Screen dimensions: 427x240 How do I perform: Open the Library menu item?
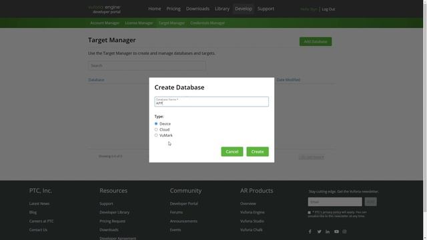(x=222, y=9)
